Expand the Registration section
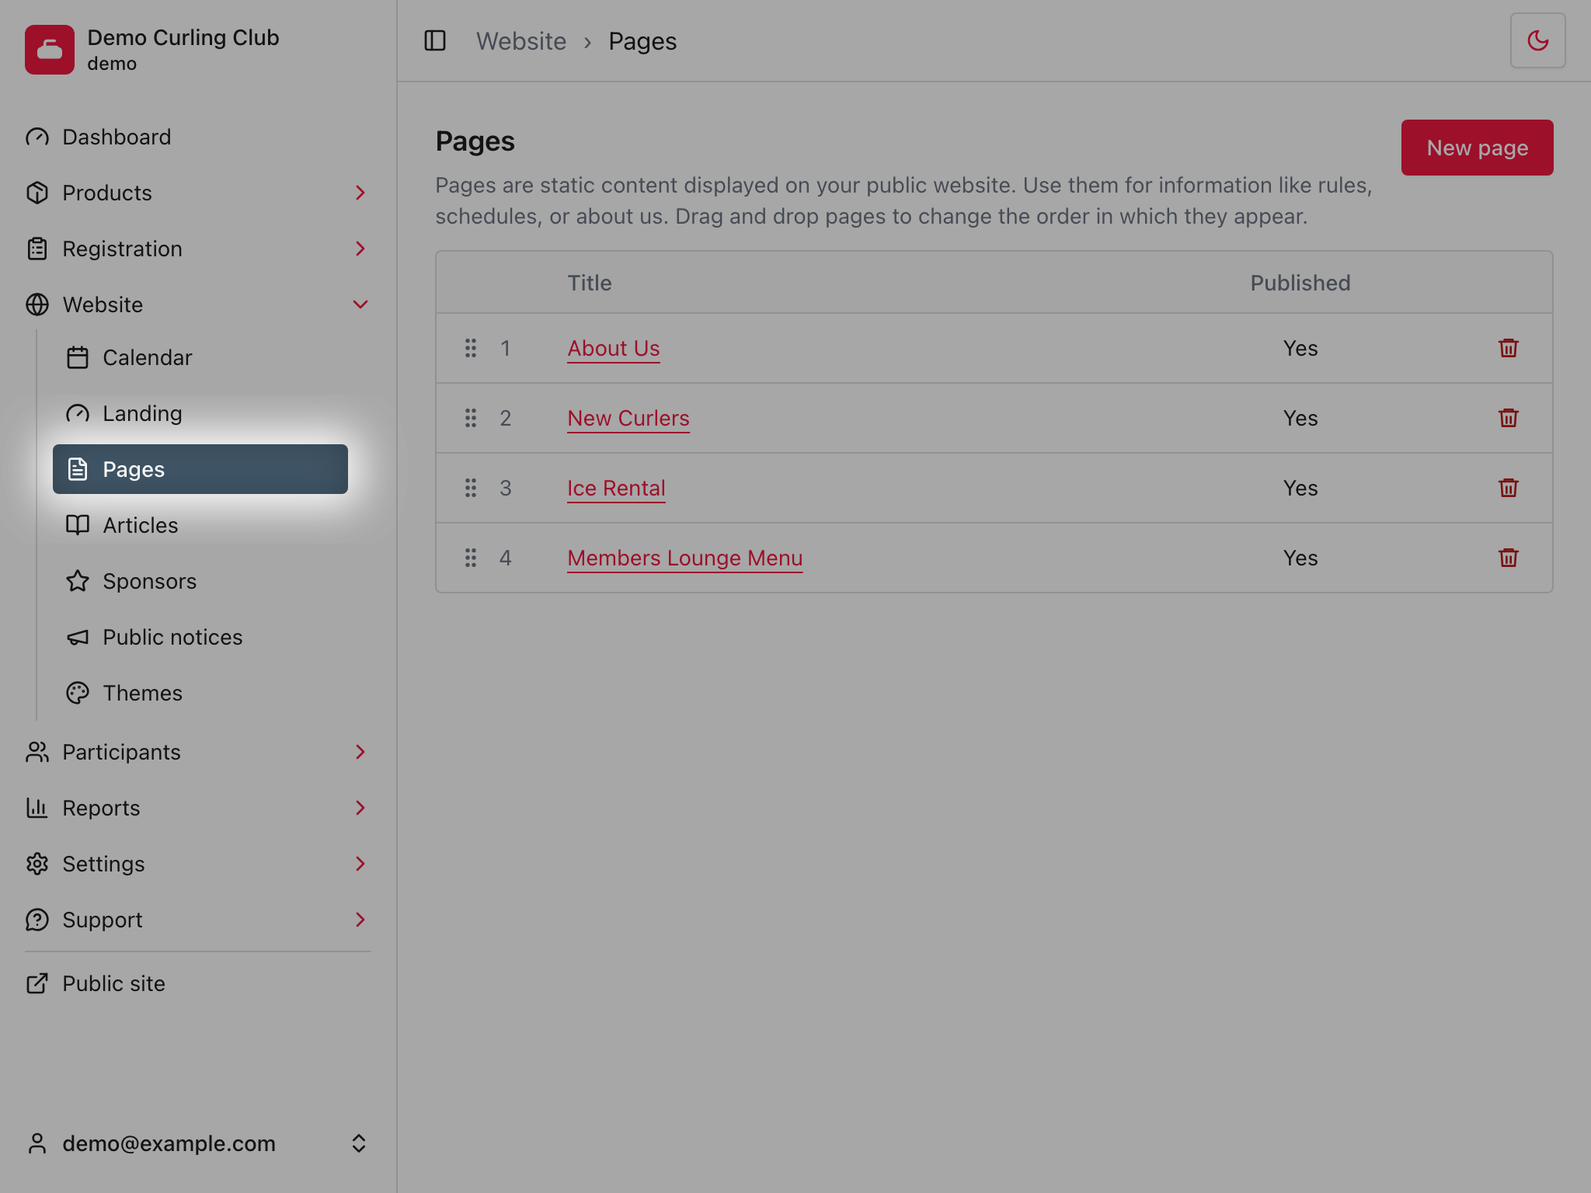 (198, 249)
